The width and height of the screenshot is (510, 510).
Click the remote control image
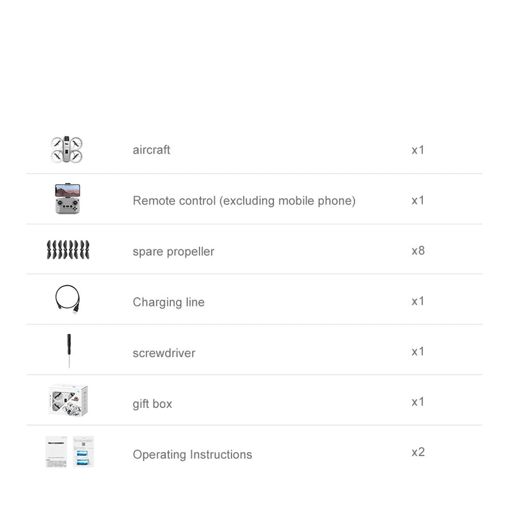click(x=68, y=199)
